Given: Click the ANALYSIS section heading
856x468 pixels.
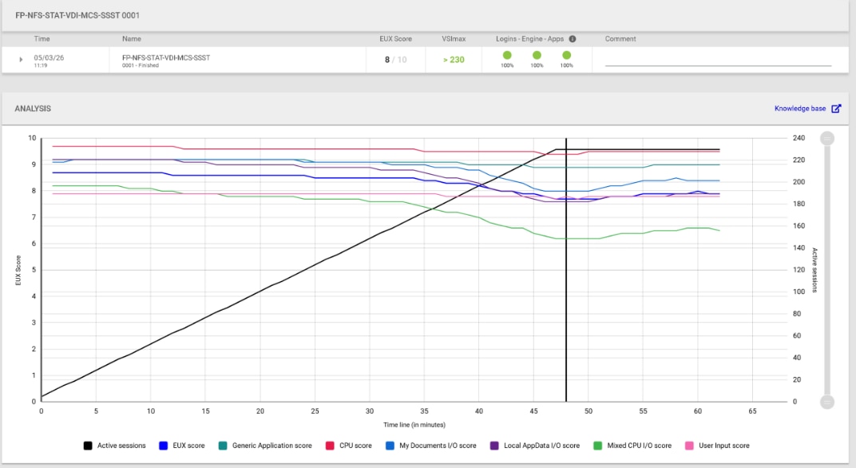Looking at the screenshot, I should (33, 109).
